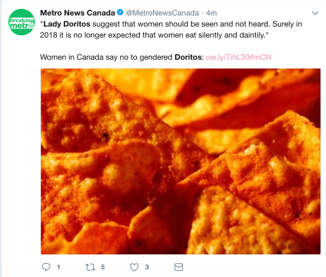Open the Doritos chips photo
Image resolution: width=326 pixels, height=277 pixels.
[180, 161]
